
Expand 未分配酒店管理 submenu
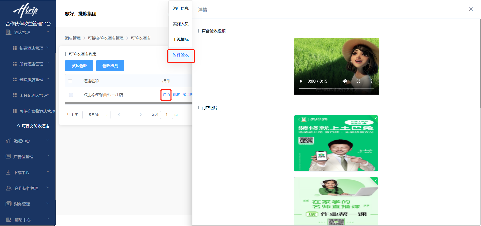48,95
